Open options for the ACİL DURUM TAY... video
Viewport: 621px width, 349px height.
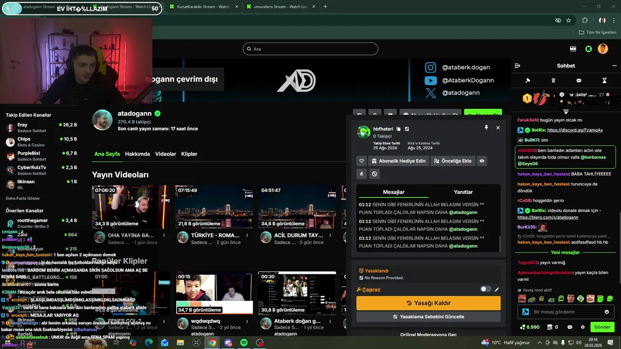(330, 235)
